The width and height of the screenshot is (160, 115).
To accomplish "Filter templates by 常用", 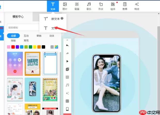I will coord(26,40).
